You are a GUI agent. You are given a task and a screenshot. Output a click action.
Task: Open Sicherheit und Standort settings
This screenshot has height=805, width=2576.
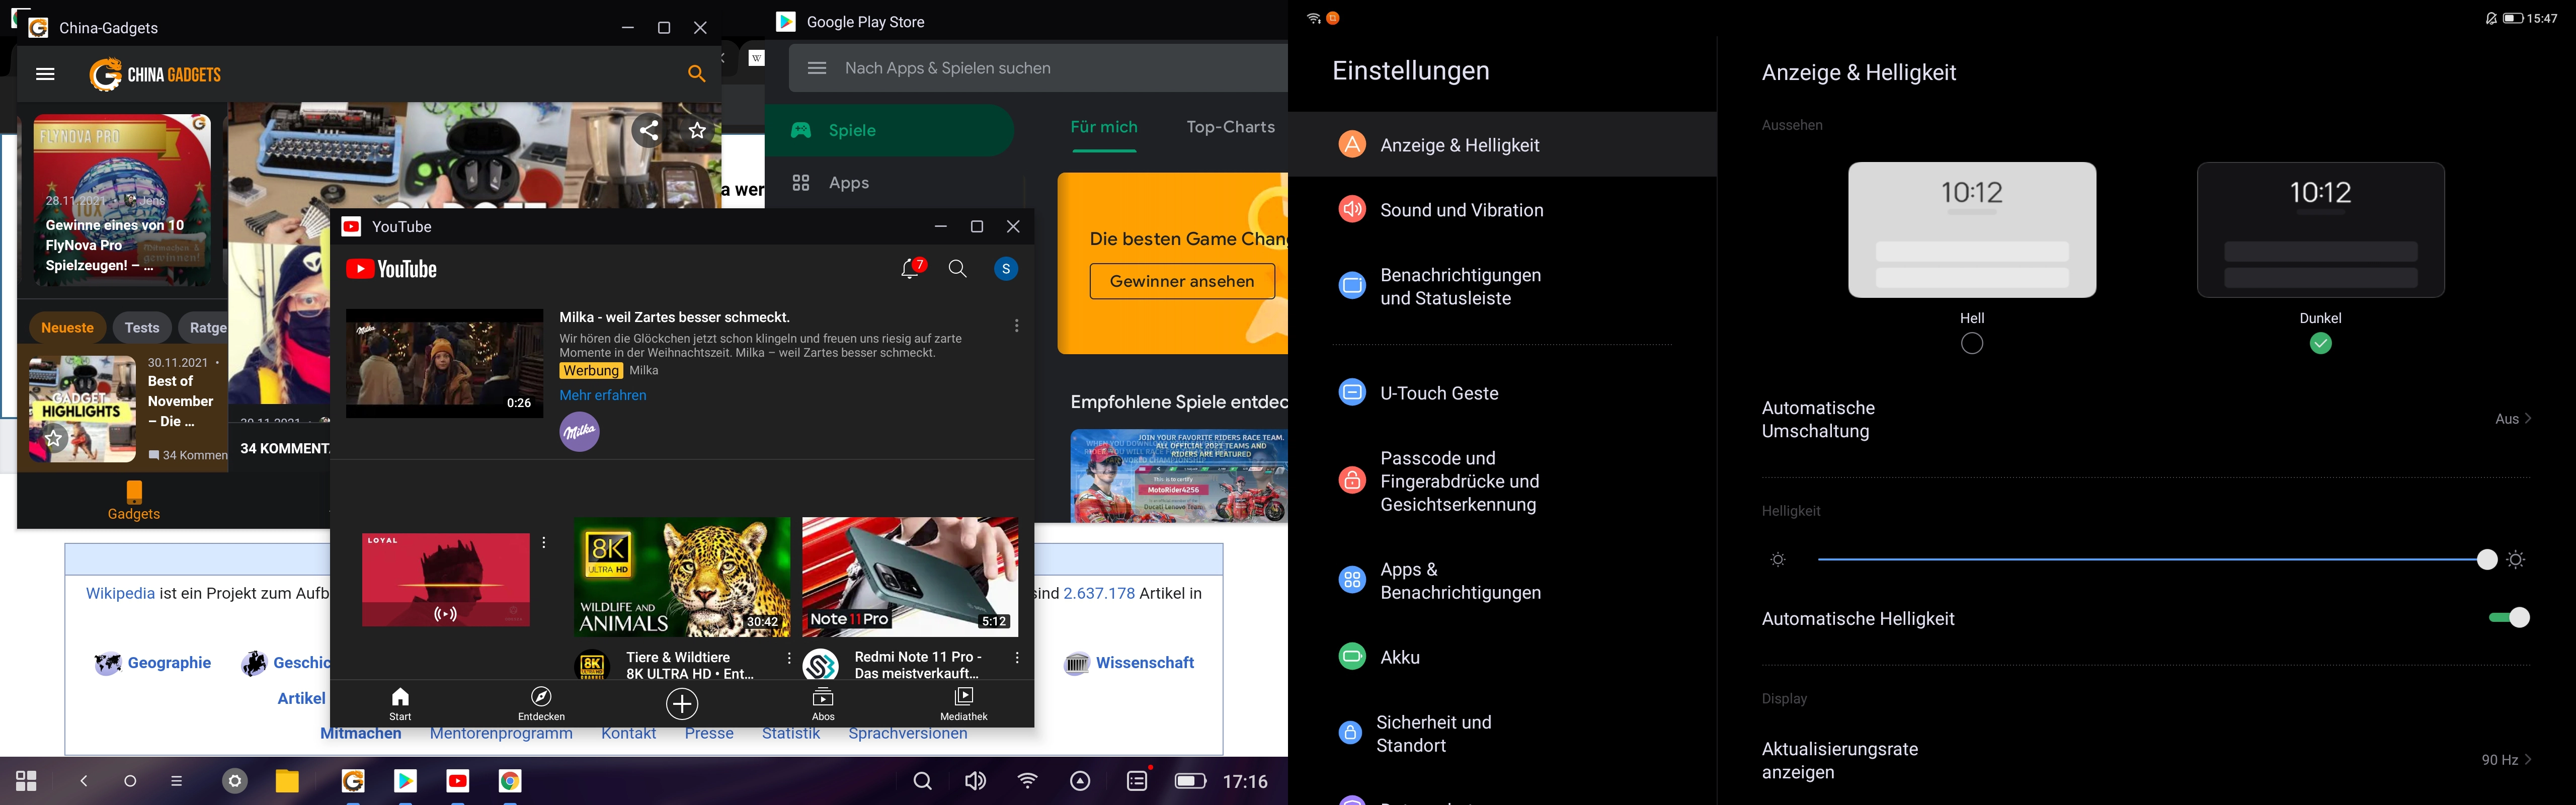1502,734
